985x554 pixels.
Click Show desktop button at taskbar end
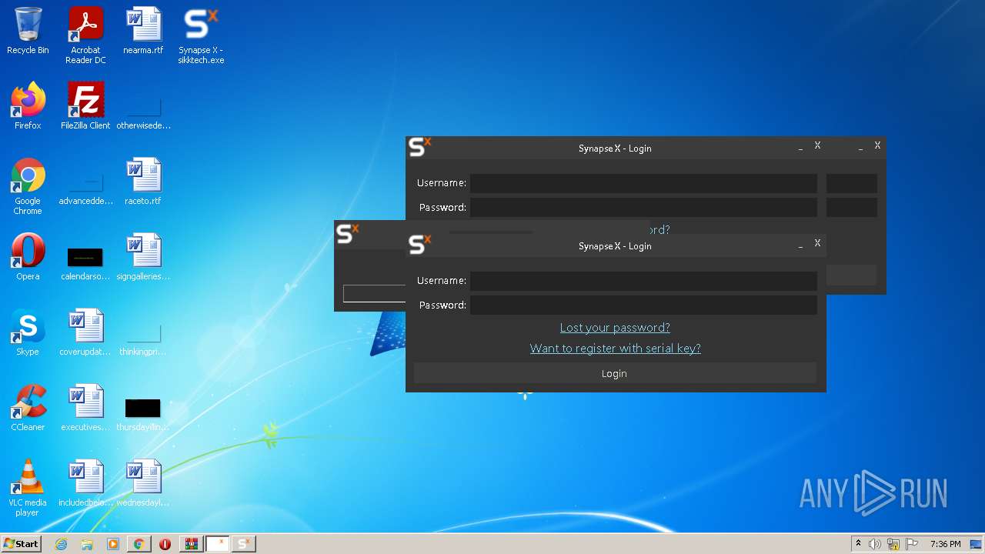pos(977,544)
